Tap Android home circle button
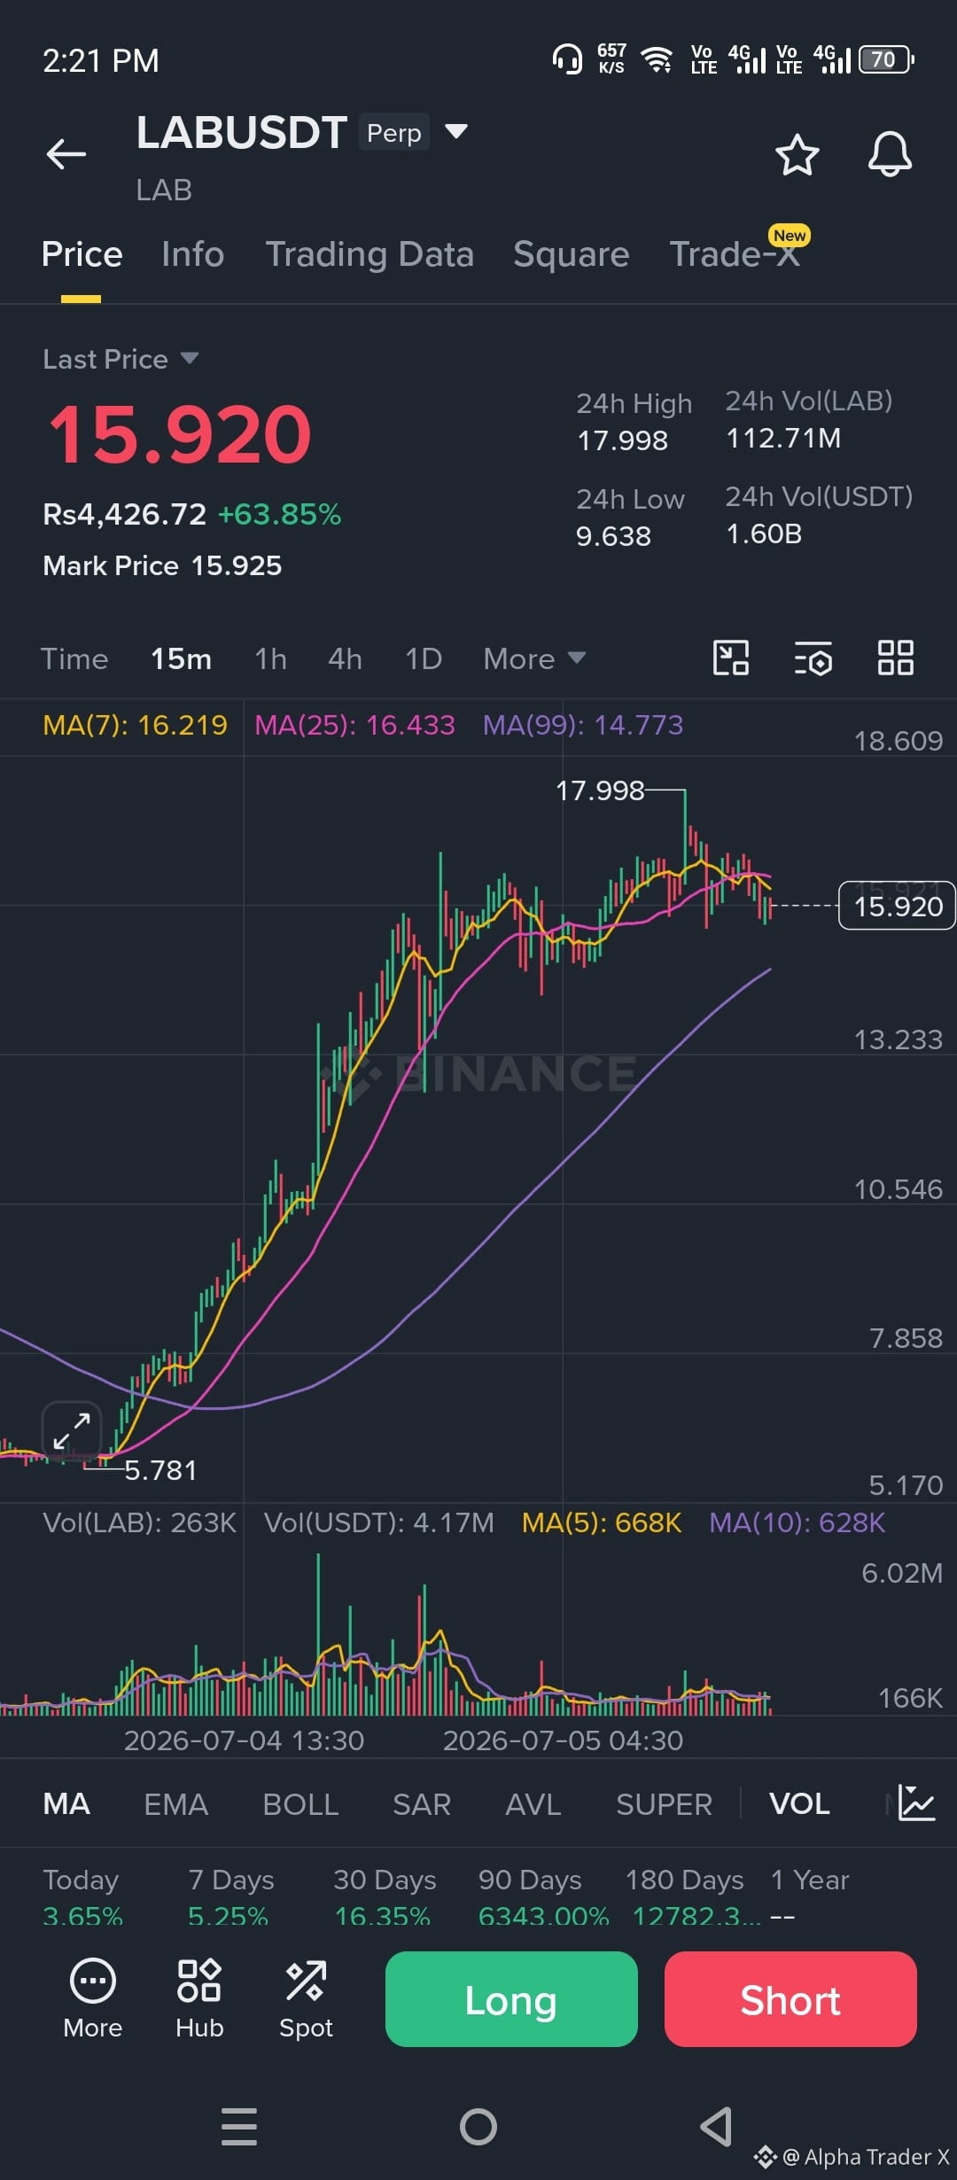Image resolution: width=957 pixels, height=2180 pixels. tap(478, 2127)
